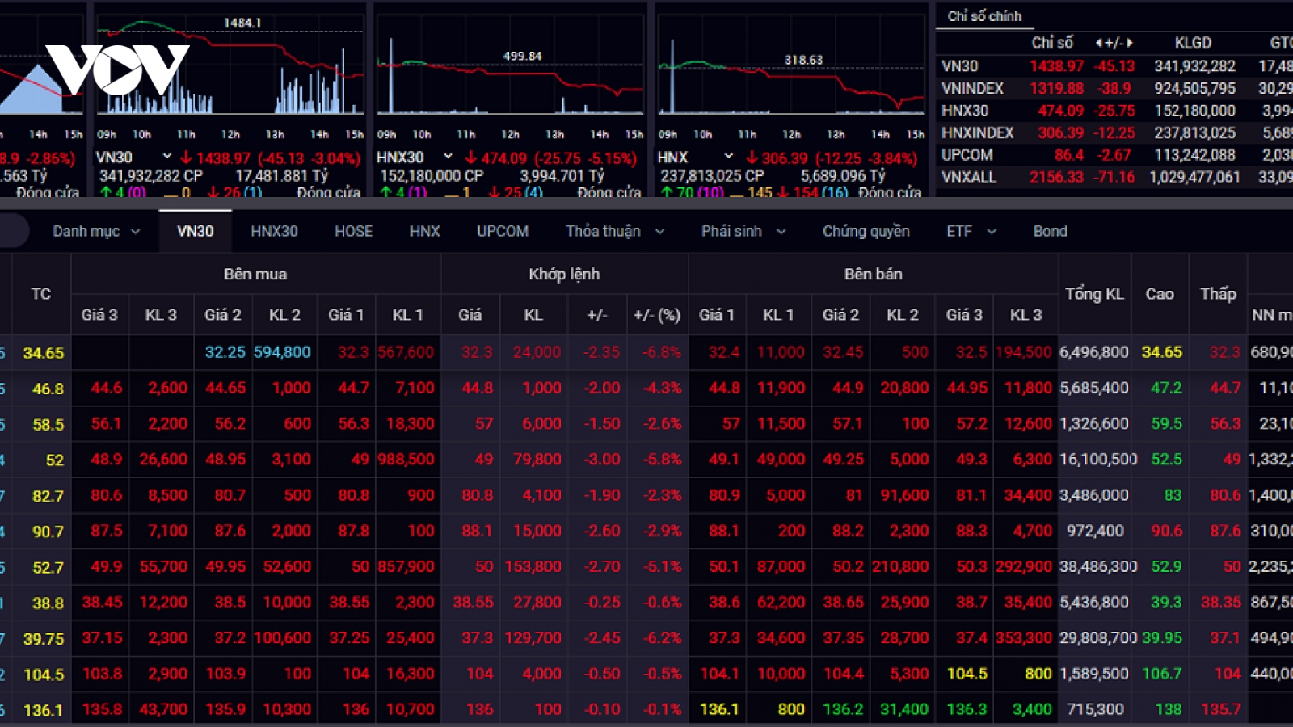Click total volume 38,486,300 cell
This screenshot has width=1293, height=727.
click(x=1094, y=567)
